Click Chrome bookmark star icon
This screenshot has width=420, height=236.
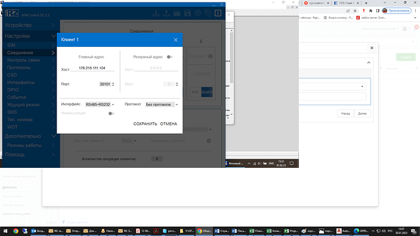pyautogui.click(x=355, y=11)
